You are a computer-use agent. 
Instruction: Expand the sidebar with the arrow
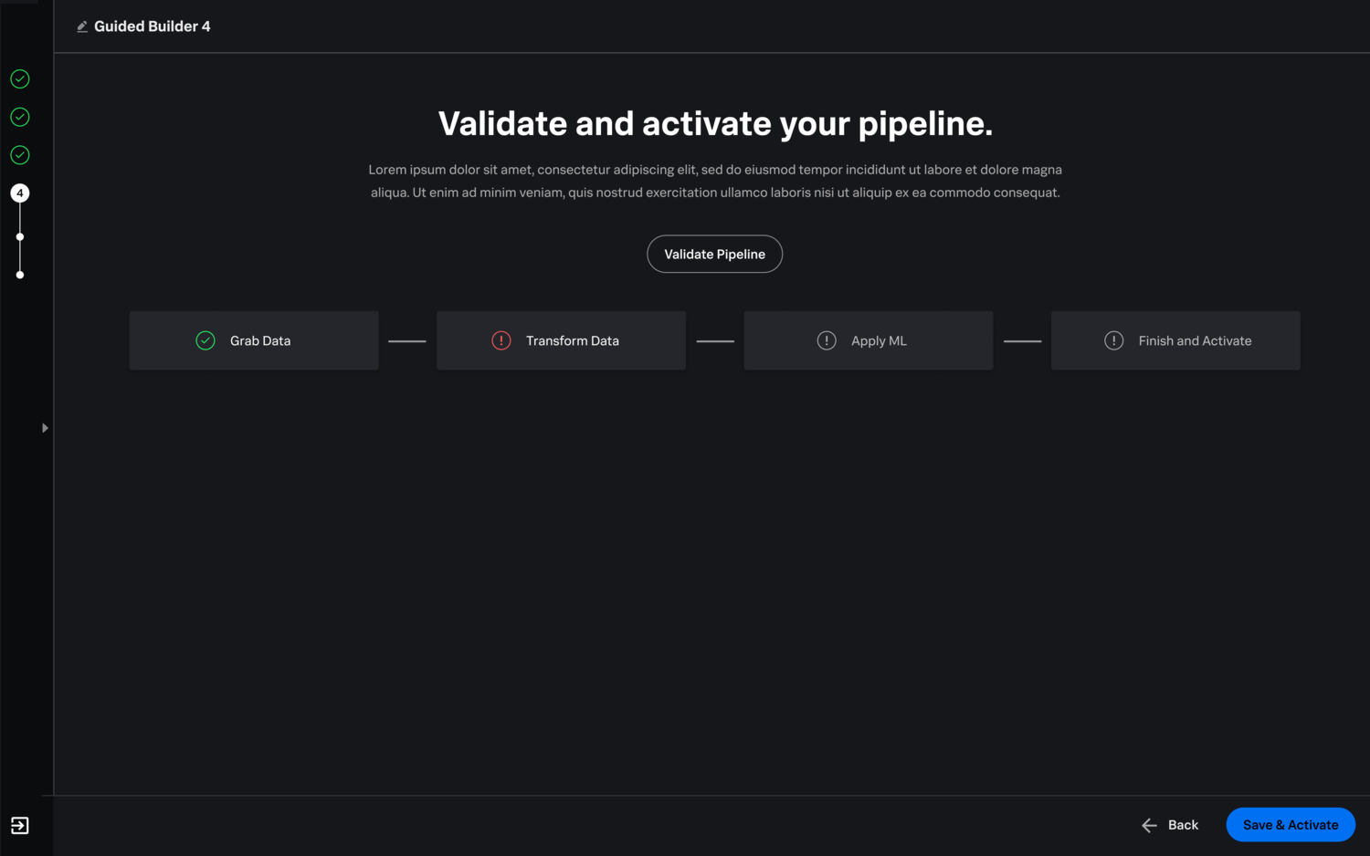click(x=45, y=428)
